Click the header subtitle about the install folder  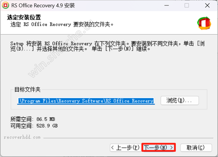click(x=62, y=24)
